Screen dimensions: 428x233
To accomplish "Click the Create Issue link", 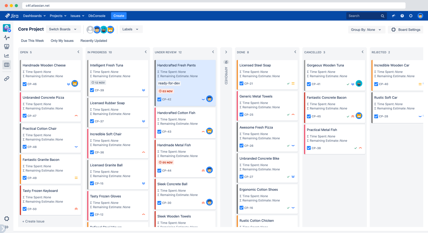I will click(33, 221).
